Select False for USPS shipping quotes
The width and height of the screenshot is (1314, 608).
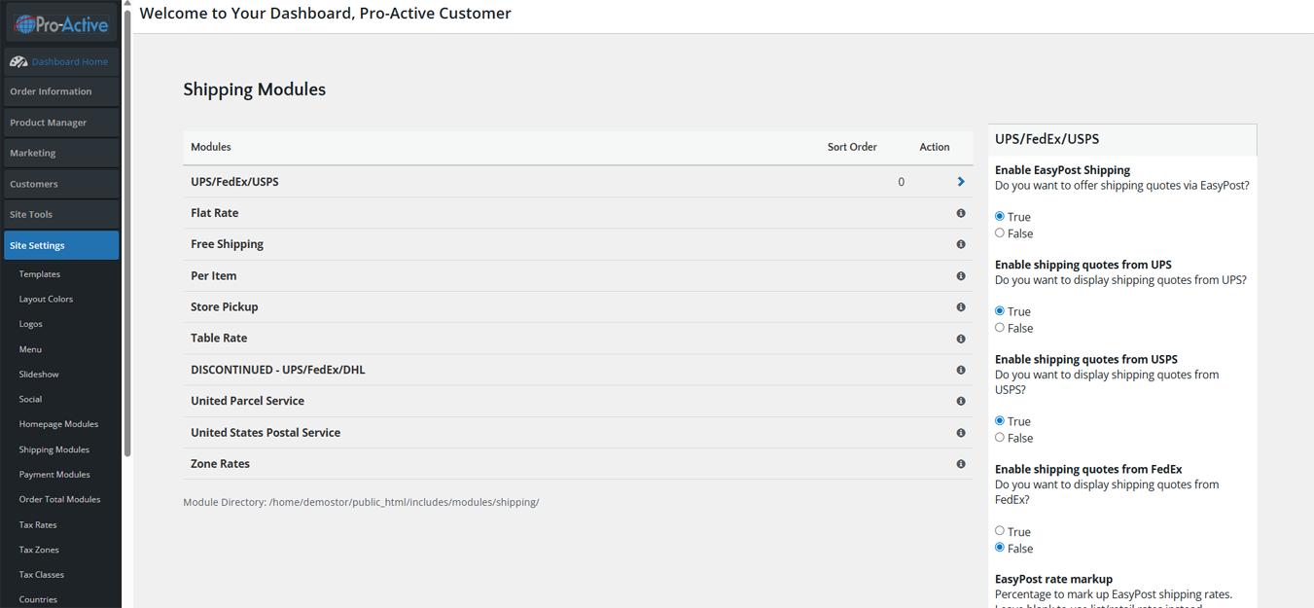point(1000,438)
